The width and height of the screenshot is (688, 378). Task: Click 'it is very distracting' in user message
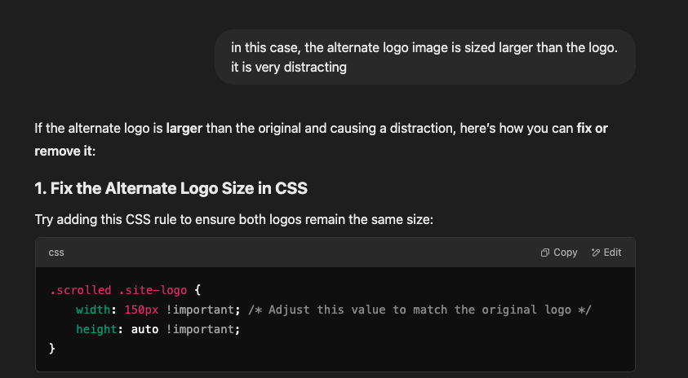coord(289,67)
